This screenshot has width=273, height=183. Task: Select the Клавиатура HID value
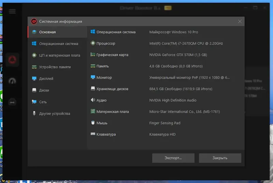click(x=162, y=134)
